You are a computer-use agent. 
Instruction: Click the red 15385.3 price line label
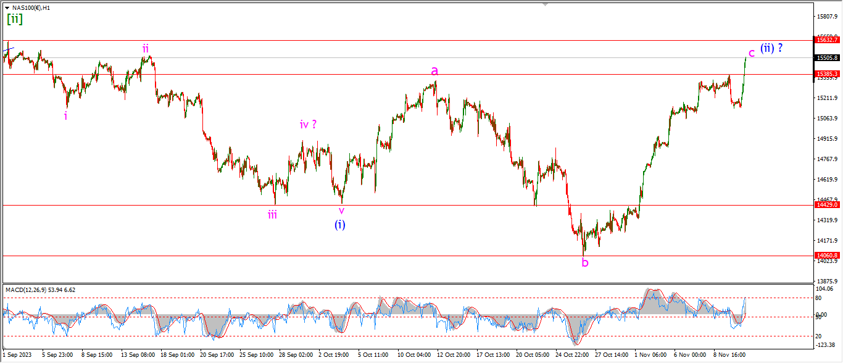(x=827, y=74)
